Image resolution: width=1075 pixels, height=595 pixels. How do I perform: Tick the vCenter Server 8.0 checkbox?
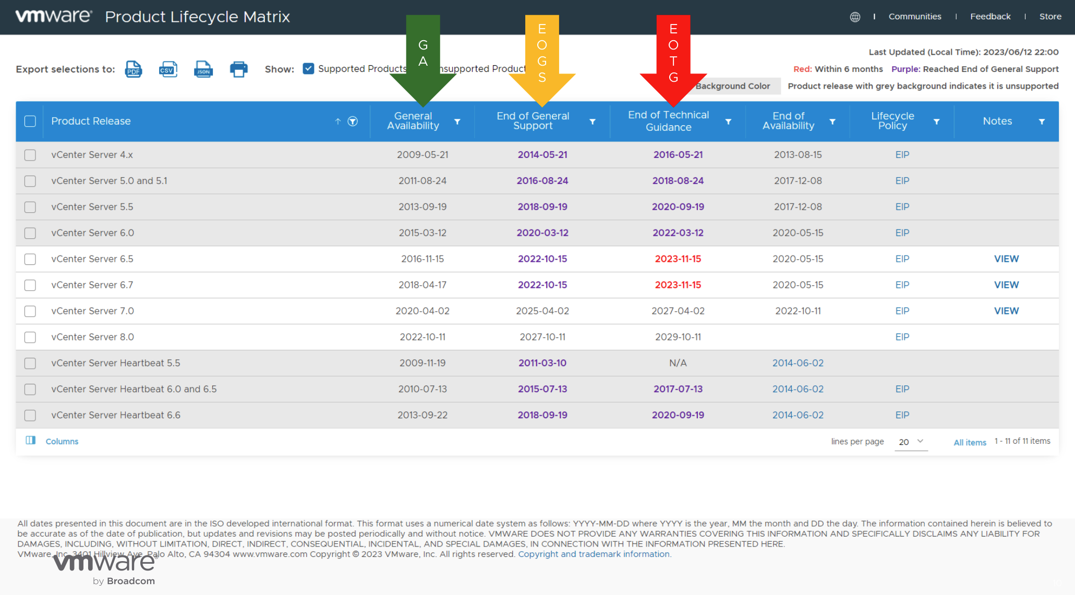click(30, 337)
